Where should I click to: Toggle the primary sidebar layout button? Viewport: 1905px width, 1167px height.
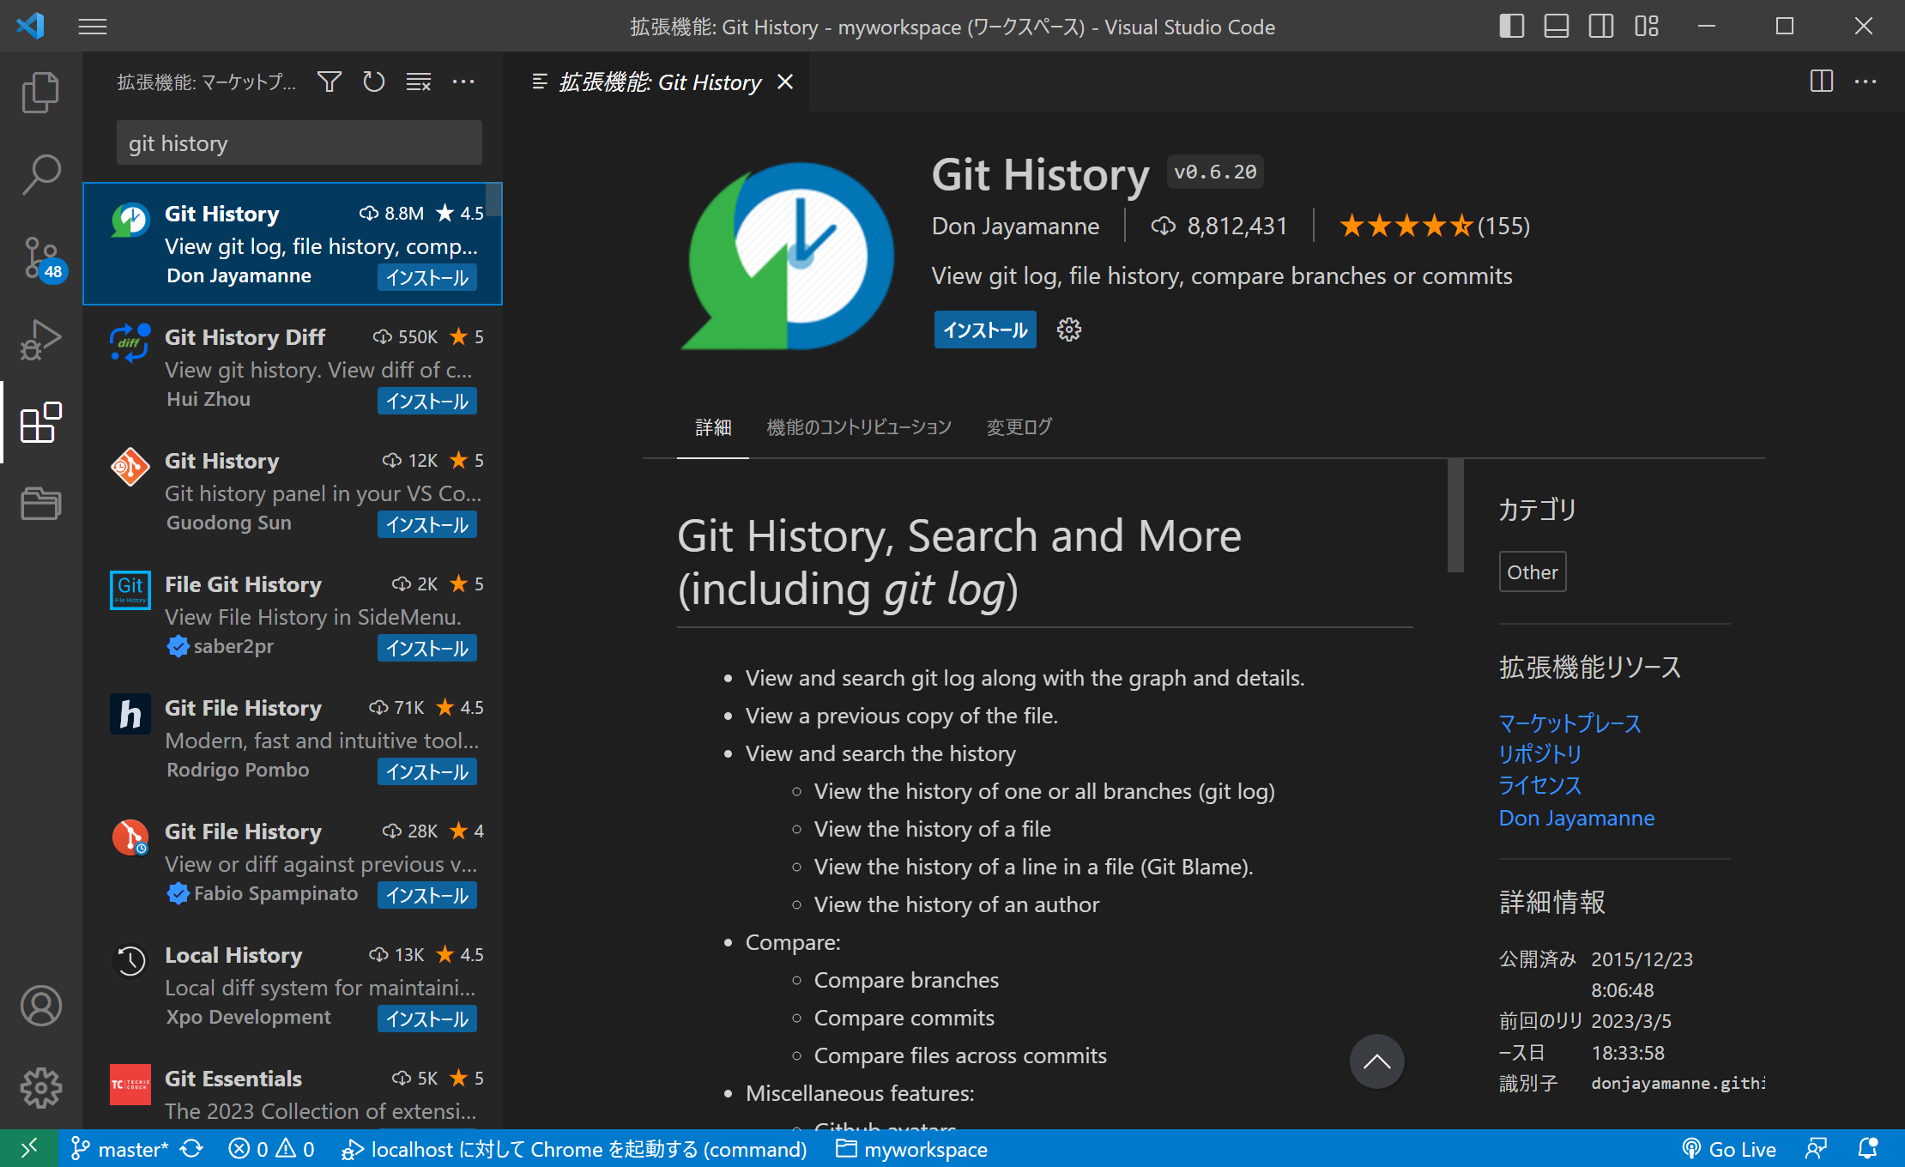point(1511,27)
